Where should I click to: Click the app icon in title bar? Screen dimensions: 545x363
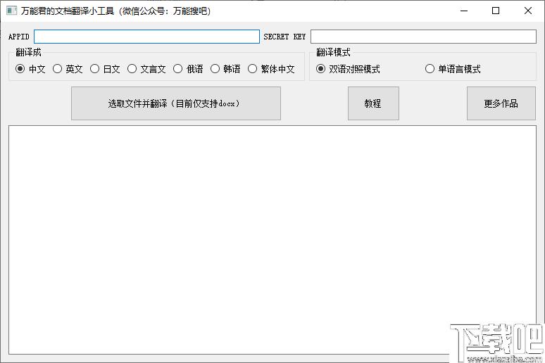[11, 11]
